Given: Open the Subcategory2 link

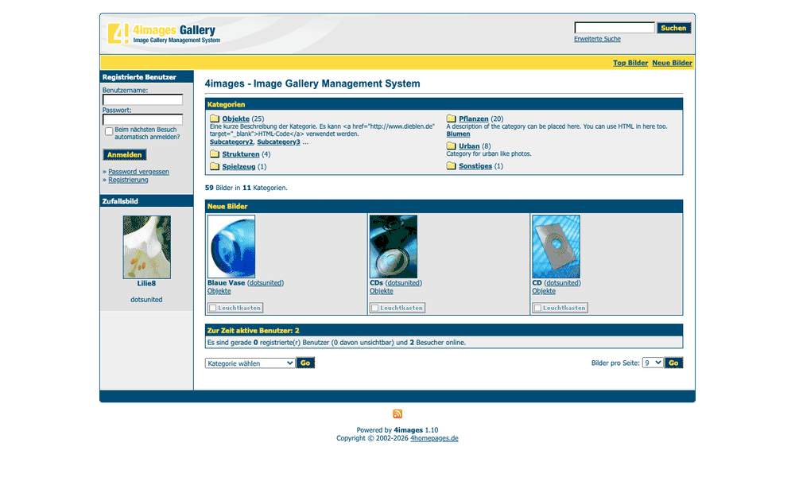Looking at the screenshot, I should 231,142.
